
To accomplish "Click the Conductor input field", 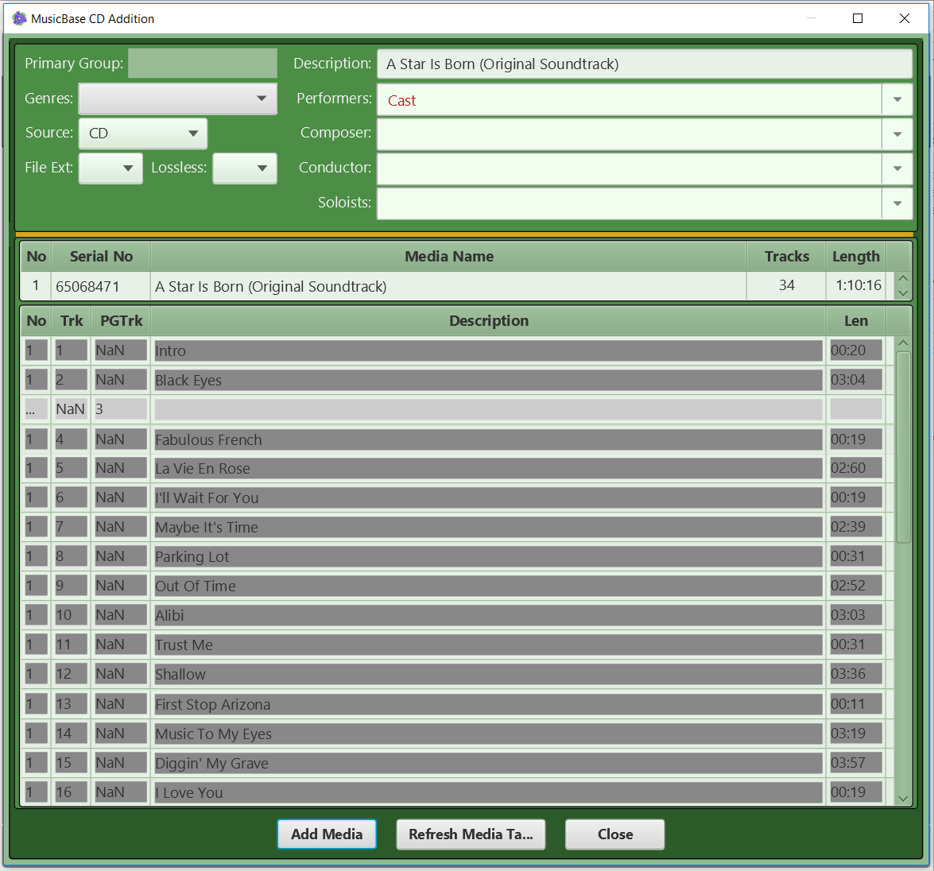I will (x=630, y=169).
